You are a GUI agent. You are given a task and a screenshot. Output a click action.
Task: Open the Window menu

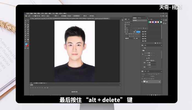coord(61,13)
